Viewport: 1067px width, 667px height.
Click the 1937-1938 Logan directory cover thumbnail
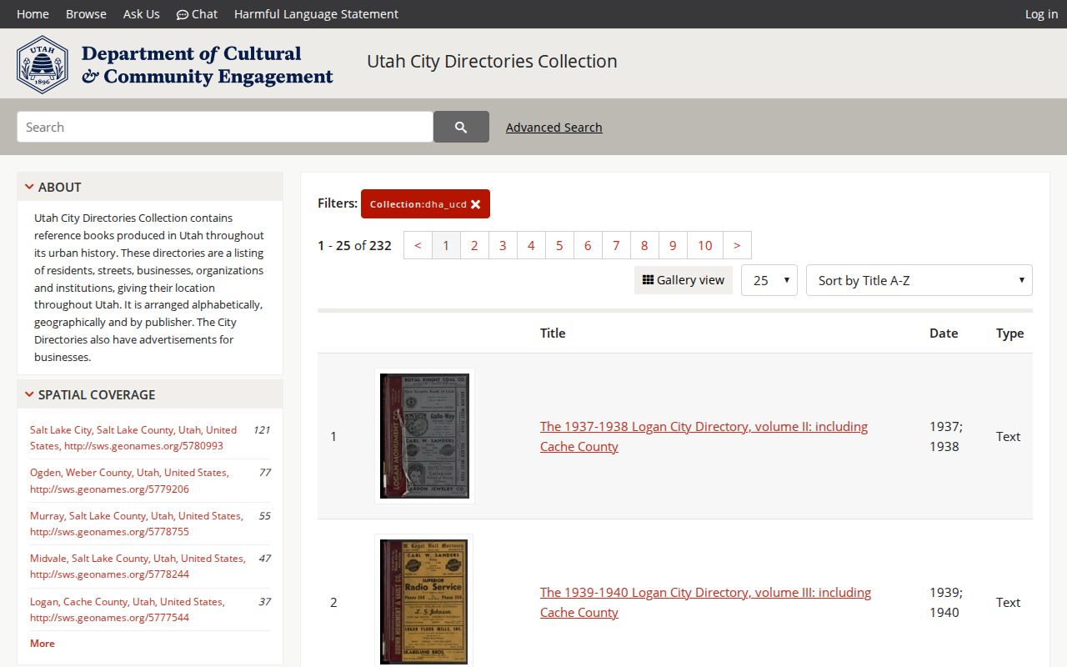tap(424, 436)
